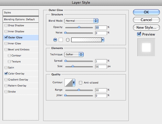Click the Noise slider handle
This screenshot has height=124, width=162.
click(x=65, y=32)
